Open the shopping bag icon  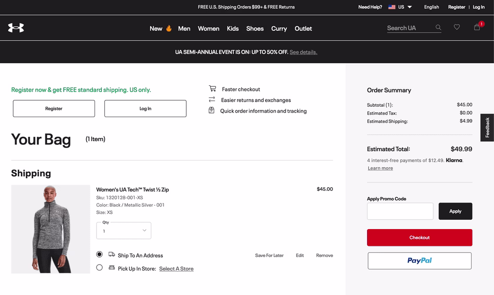click(x=477, y=27)
